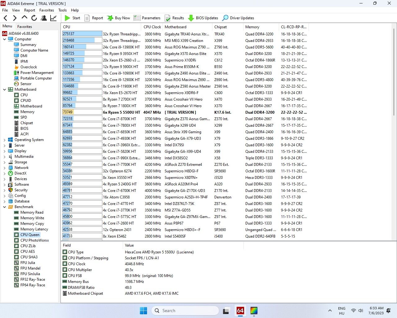Click the Forward navigation arrow
Viewport: 397px width, 318px height.
tap(15, 18)
